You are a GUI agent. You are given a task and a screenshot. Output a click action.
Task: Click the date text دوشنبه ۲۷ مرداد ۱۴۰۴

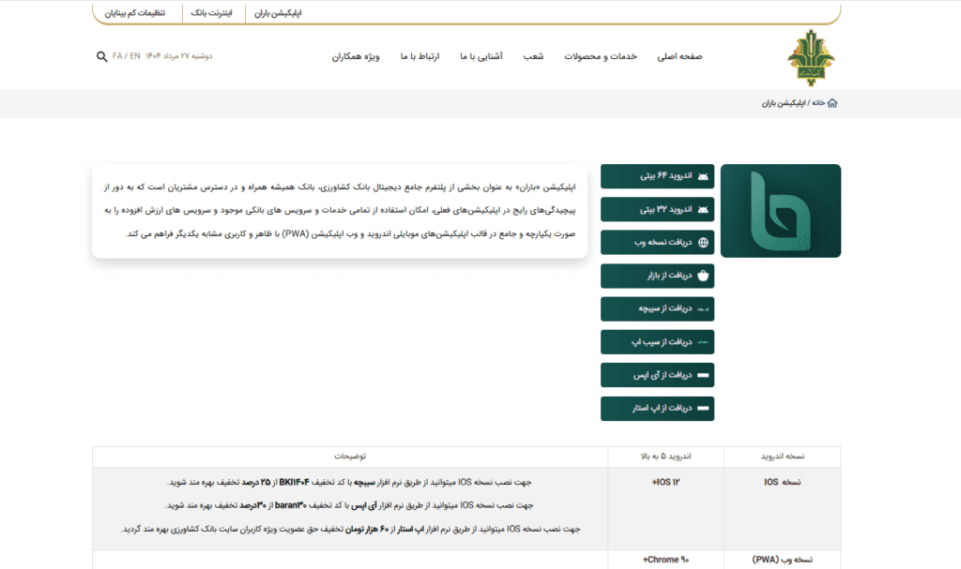pyautogui.click(x=179, y=56)
